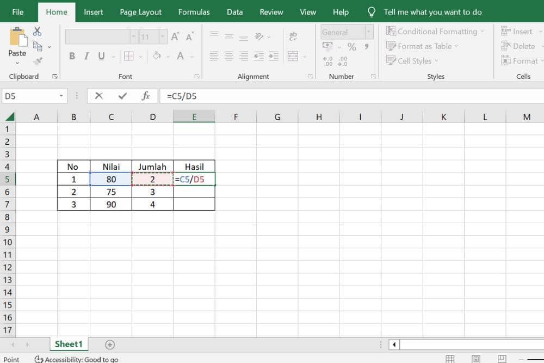This screenshot has width=544, height=363.
Task: Open the font size dropdown
Action: click(x=163, y=37)
